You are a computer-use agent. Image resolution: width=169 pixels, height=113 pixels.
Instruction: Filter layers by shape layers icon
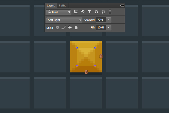(x=96, y=12)
